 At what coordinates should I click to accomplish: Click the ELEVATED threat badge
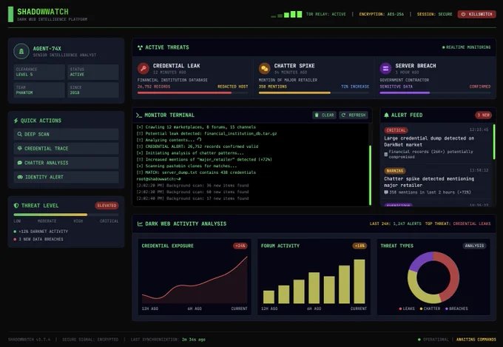coord(107,206)
